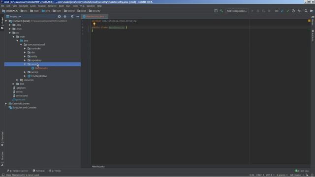
Task: Click Git master branch in status bar
Action: (x=297, y=175)
